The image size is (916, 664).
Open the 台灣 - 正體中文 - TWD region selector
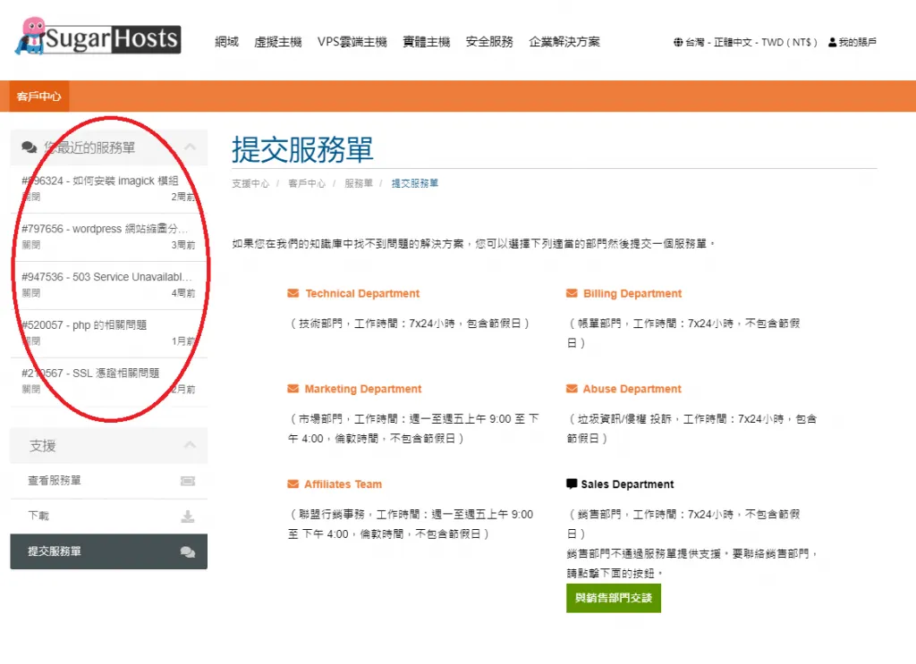[x=751, y=42]
